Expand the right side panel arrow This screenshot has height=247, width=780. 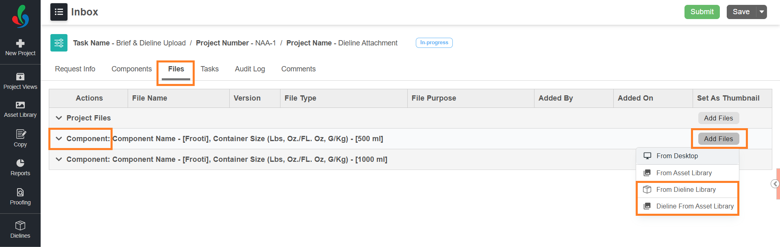pyautogui.click(x=775, y=184)
